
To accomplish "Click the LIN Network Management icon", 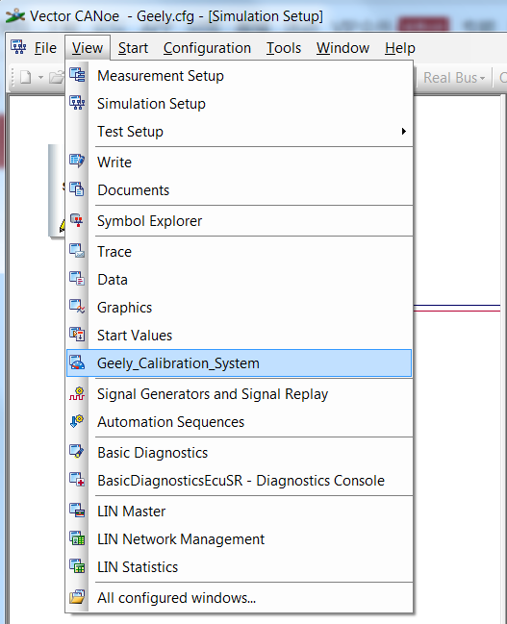I will (77, 538).
